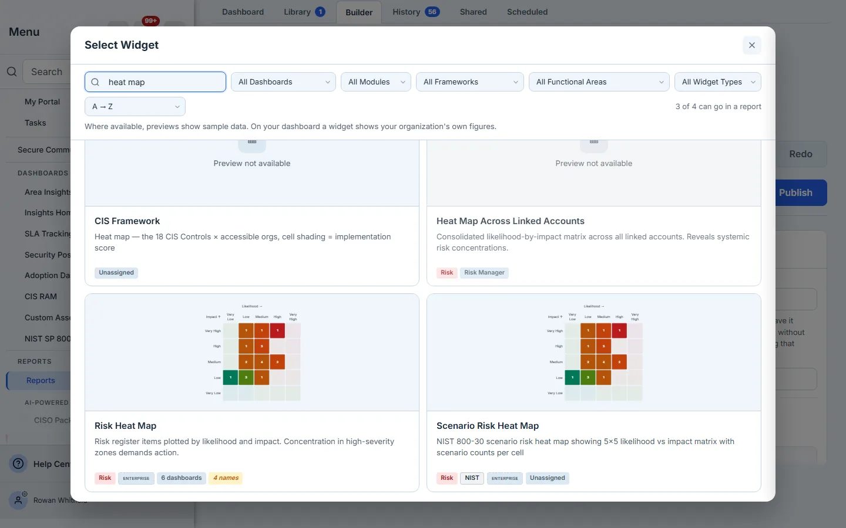The height and width of the screenshot is (528, 846).
Task: Open the All Dashboards filter dropdown
Action: click(x=283, y=82)
